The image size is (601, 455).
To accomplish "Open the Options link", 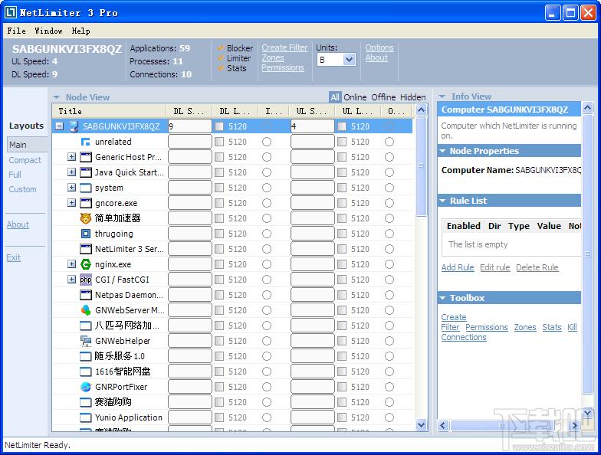I will (379, 47).
